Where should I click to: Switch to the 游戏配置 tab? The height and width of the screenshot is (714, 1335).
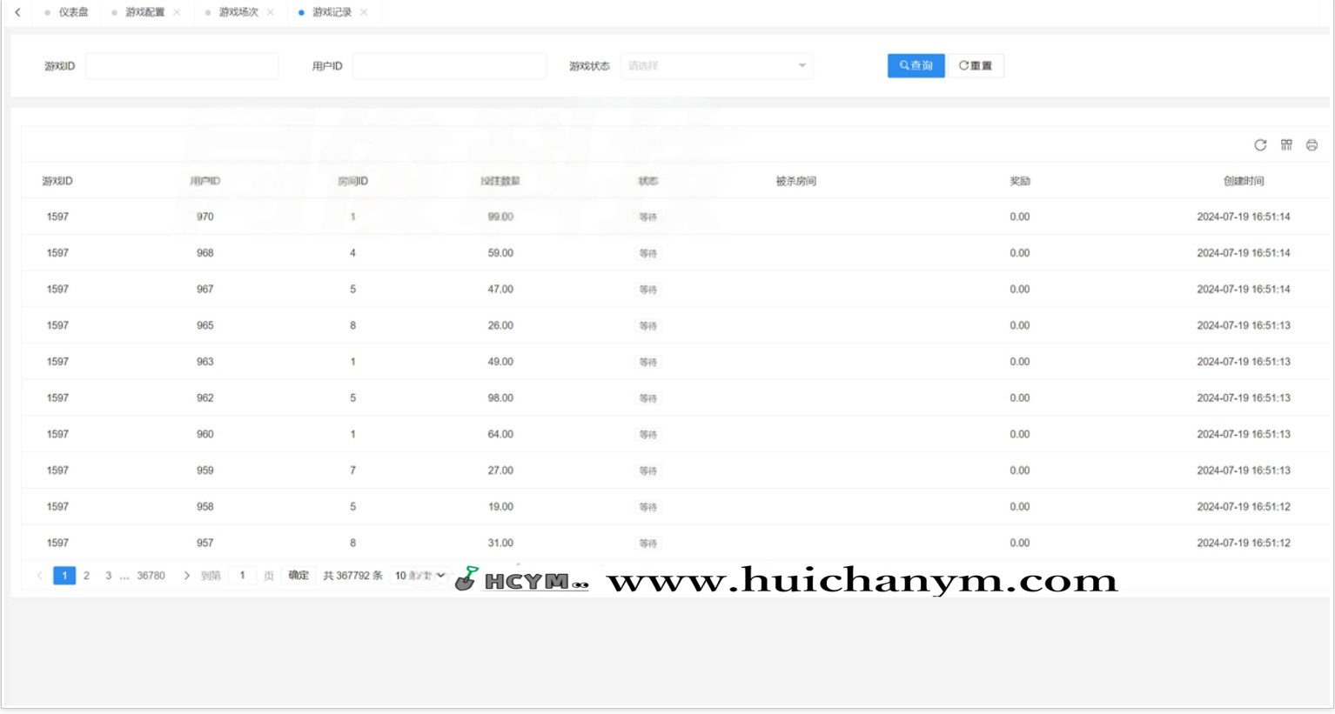(x=144, y=12)
